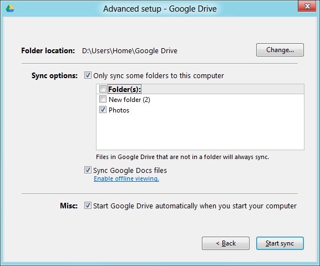Click the Sync options: label
The image size is (320, 266).
click(54, 76)
